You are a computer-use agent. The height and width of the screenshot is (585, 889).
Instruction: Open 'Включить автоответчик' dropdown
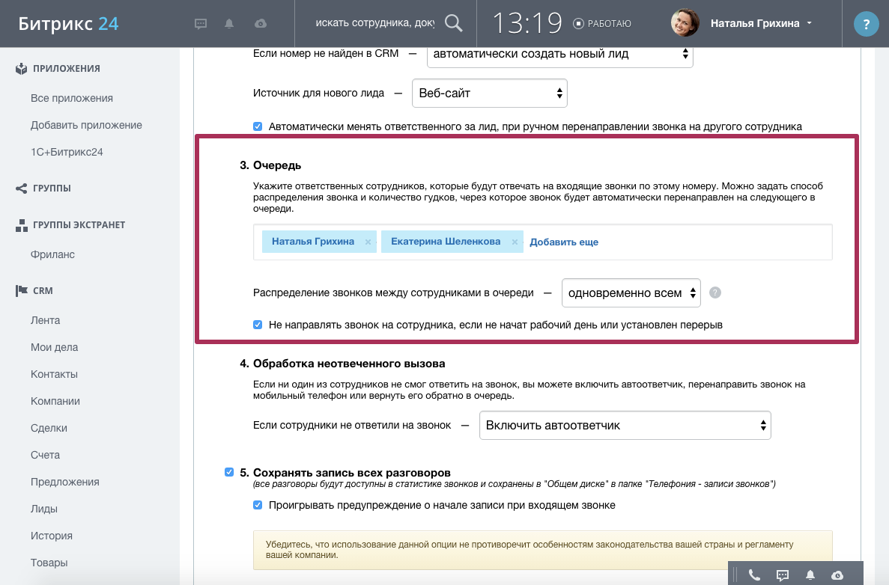pyautogui.click(x=625, y=426)
